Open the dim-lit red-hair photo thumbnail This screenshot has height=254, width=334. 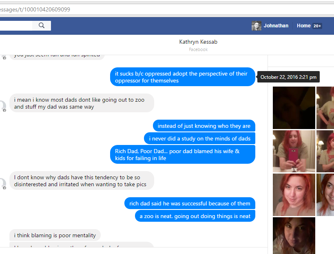[x=294, y=236]
